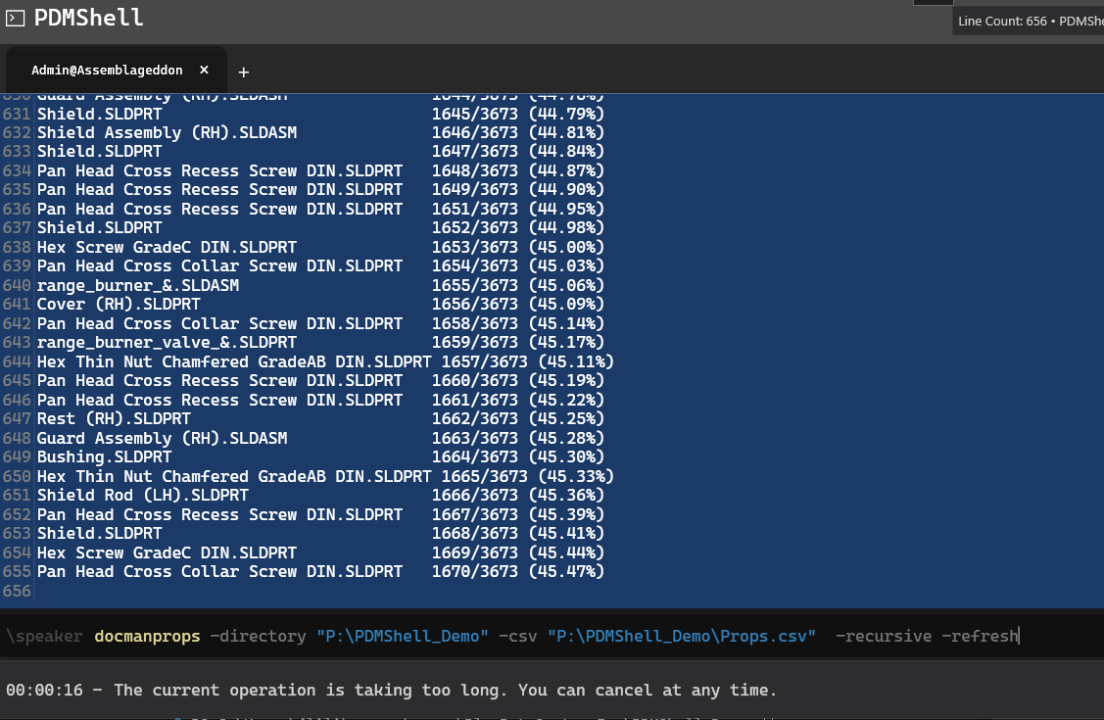Click the Shield Assembly (RH).SLDASM line
Viewport: 1104px width, 720px height.
pyautogui.click(x=167, y=132)
